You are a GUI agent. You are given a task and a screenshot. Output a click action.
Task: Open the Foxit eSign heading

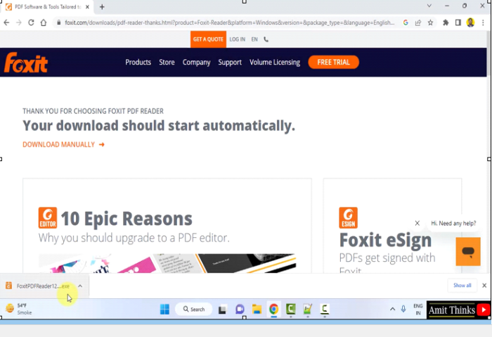point(385,241)
